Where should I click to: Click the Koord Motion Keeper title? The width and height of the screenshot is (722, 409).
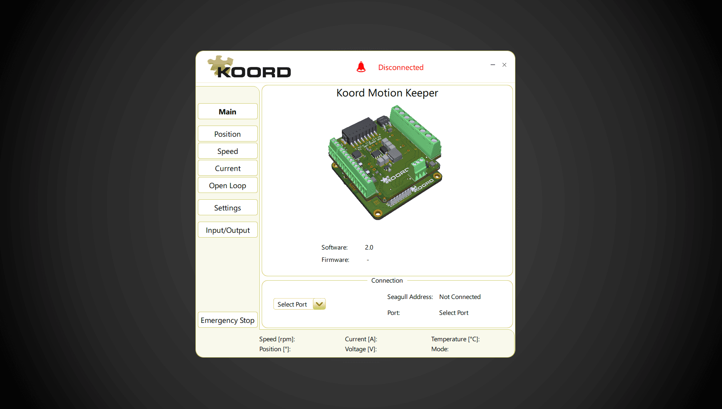(x=387, y=93)
